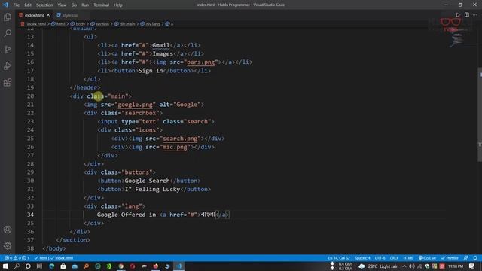Click the errors and warnings status indicator

tap(17, 258)
